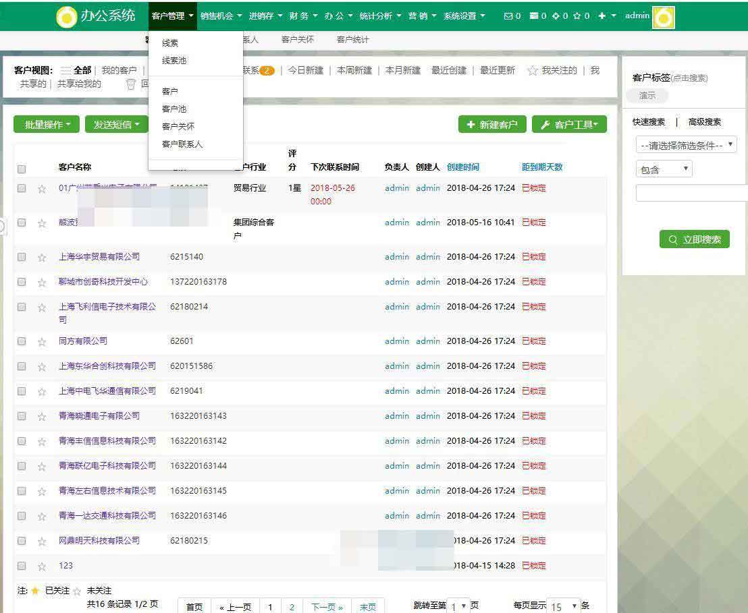Click the star icon beside 我关注的

point(532,71)
